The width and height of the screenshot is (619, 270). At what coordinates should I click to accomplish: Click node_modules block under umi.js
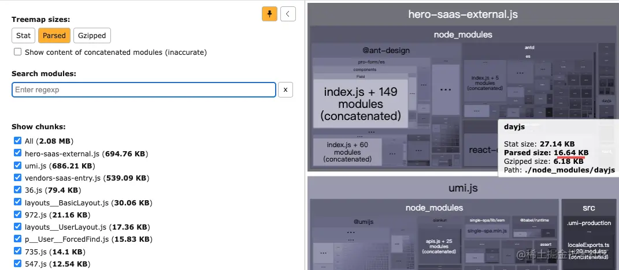(x=434, y=207)
